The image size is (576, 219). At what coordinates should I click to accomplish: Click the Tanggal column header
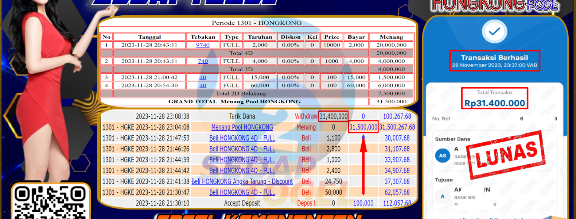(x=149, y=37)
